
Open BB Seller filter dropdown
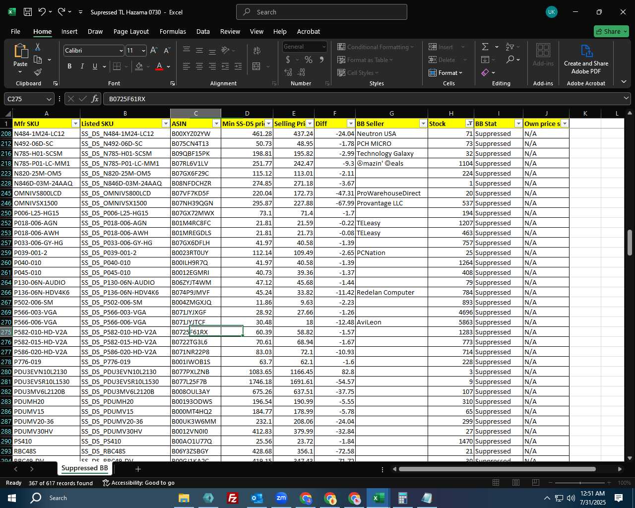click(x=423, y=124)
